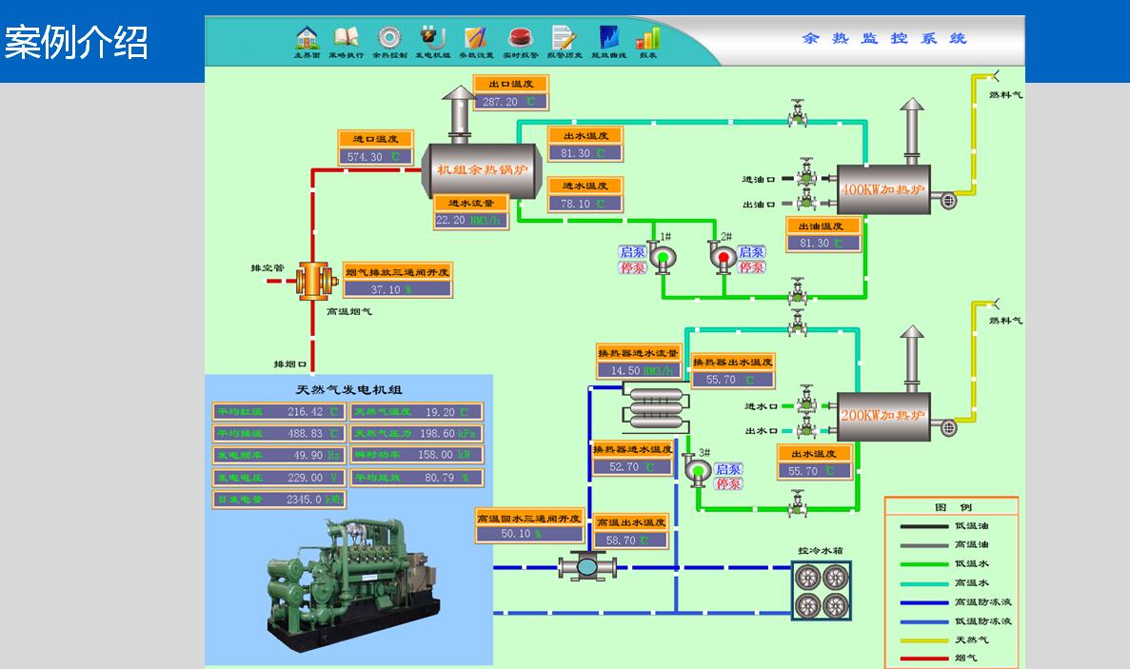Open the 主界面 home icon

pyautogui.click(x=307, y=38)
